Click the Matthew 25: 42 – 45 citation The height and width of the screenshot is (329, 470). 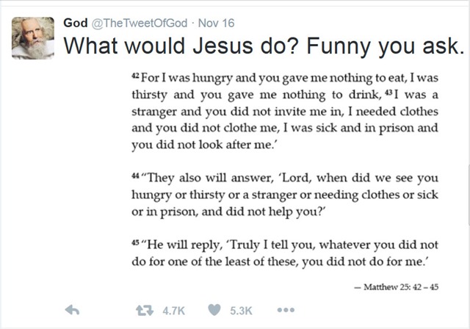coord(397,287)
